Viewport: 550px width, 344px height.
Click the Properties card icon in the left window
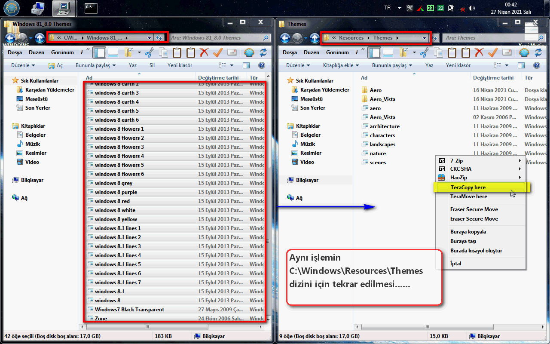pyautogui.click(x=232, y=52)
